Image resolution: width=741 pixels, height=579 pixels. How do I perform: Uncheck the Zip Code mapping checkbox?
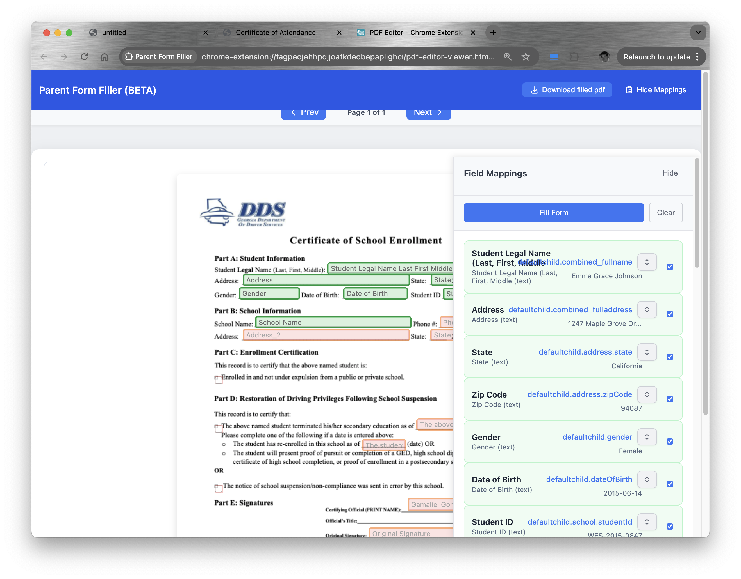[670, 399]
